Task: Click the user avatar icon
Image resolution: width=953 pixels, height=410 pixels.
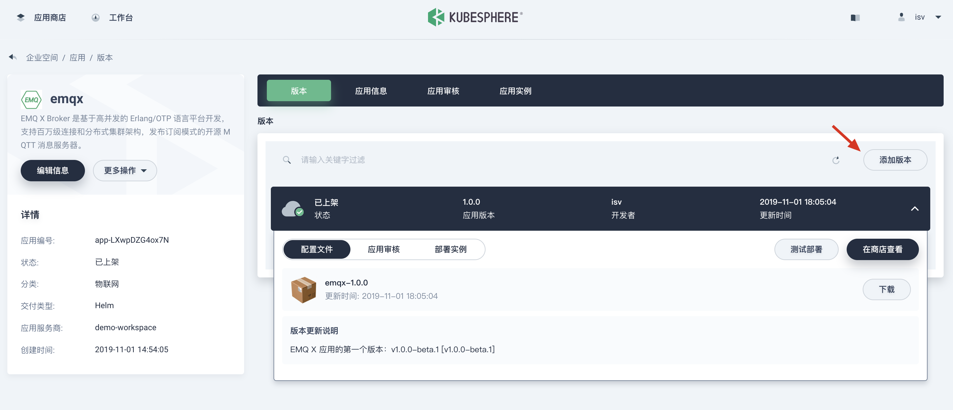Action: (x=902, y=17)
